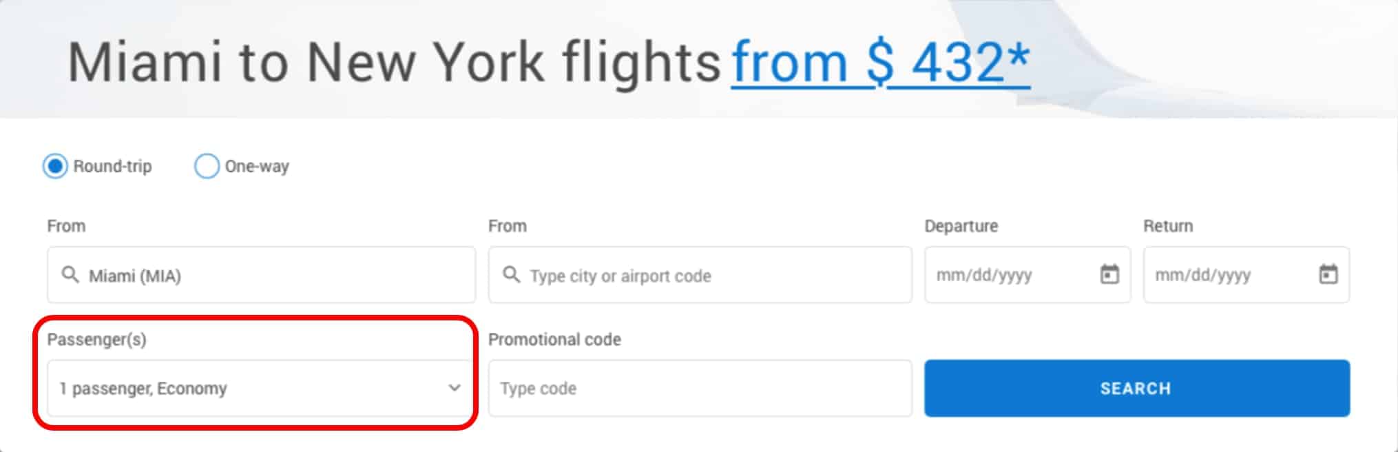Click the SEARCH button

pyautogui.click(x=1137, y=388)
